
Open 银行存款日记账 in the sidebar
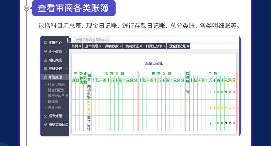tap(58, 96)
